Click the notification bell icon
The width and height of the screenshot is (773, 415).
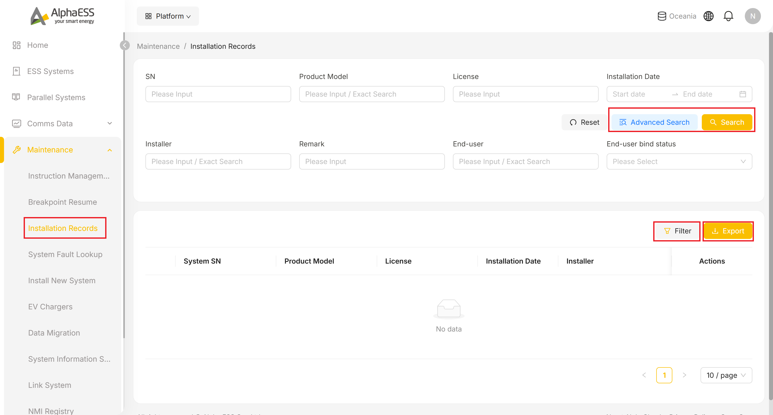[728, 16]
